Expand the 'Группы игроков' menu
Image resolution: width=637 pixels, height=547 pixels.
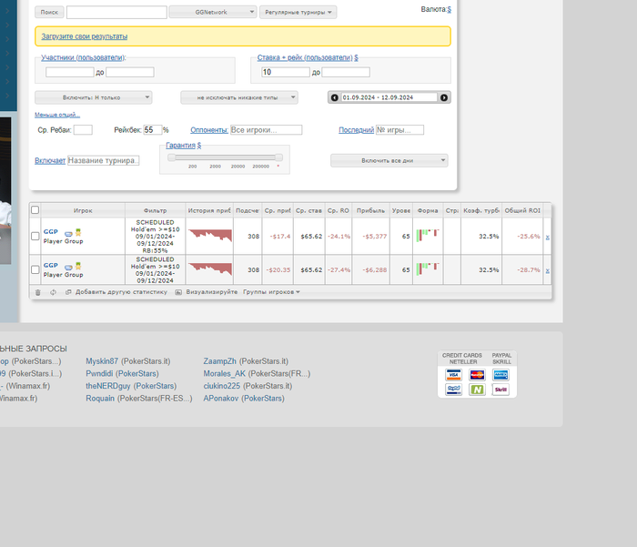tap(271, 292)
